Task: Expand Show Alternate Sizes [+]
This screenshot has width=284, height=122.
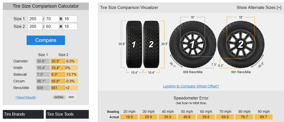Action: [x=259, y=8]
